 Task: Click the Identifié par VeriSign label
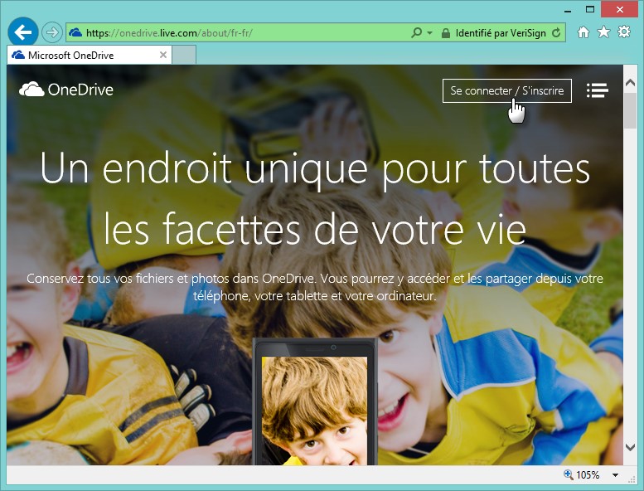point(501,33)
